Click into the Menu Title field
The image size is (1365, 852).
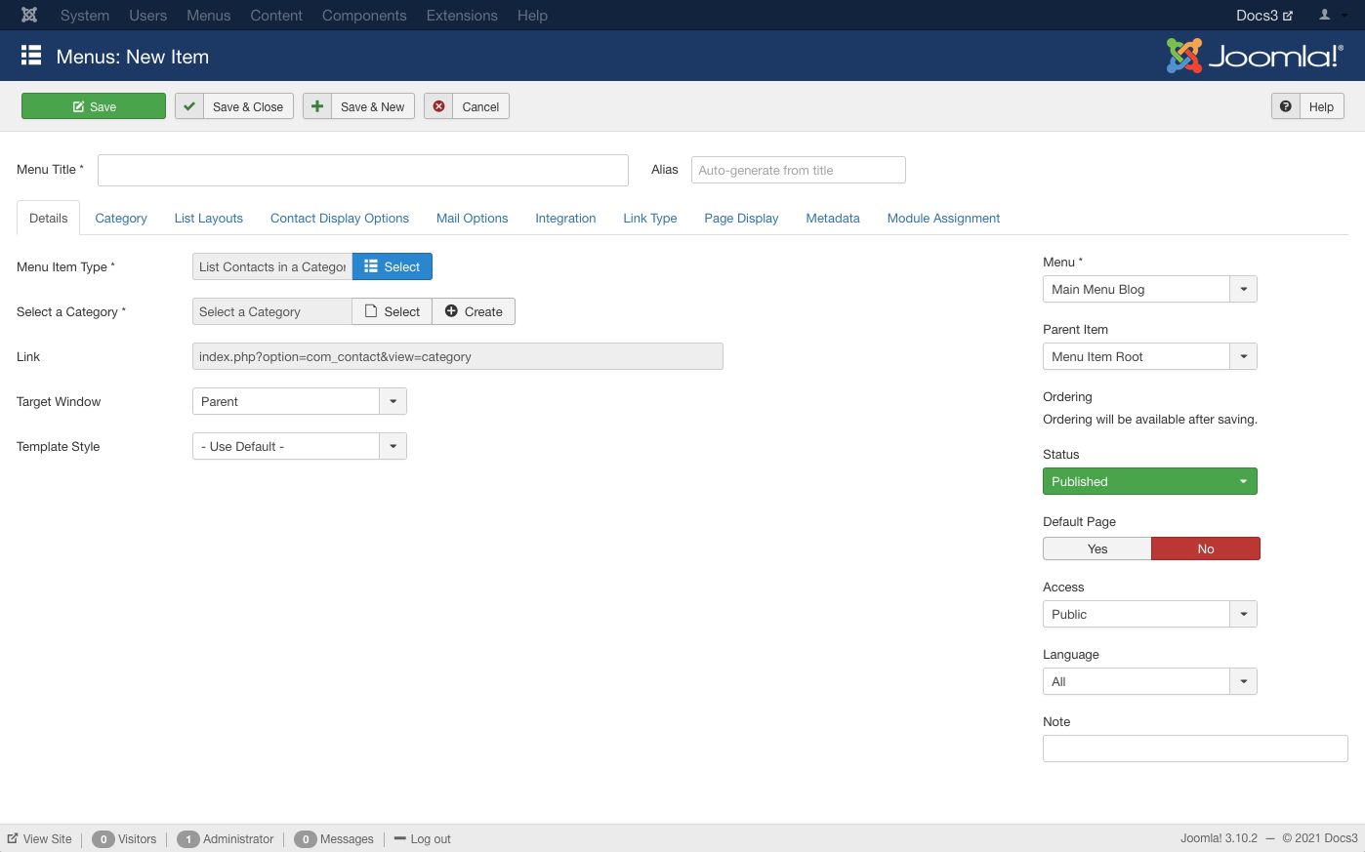tap(362, 170)
